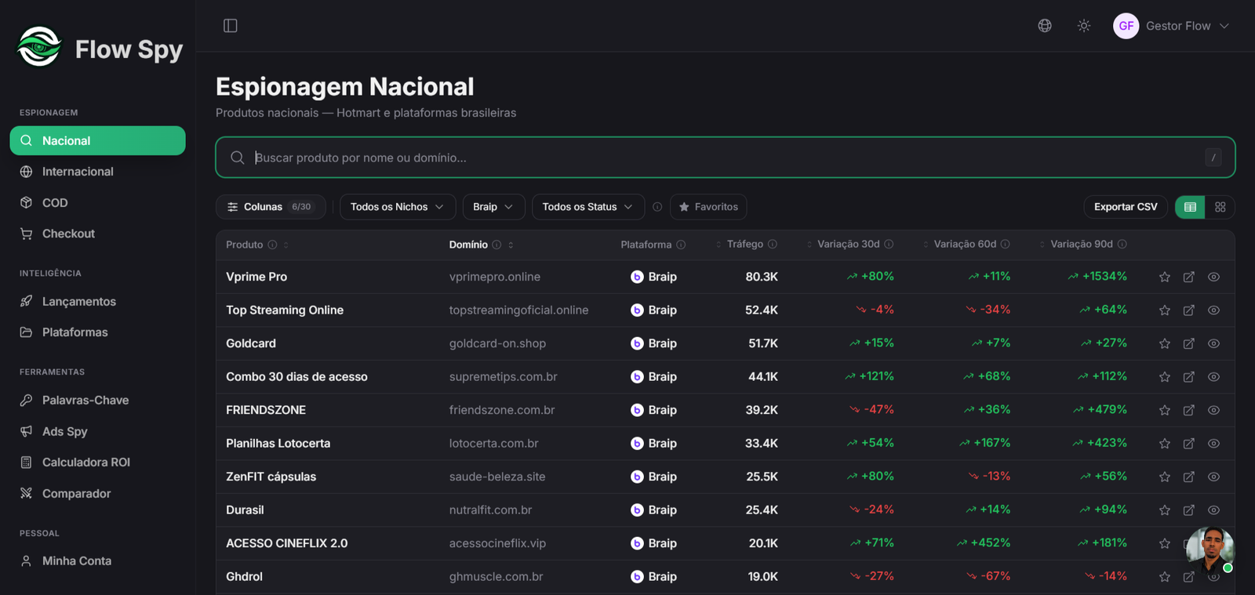Switch theme with the sun icon

(x=1084, y=26)
